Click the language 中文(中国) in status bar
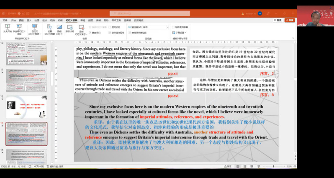 pyautogui.click(x=39, y=166)
